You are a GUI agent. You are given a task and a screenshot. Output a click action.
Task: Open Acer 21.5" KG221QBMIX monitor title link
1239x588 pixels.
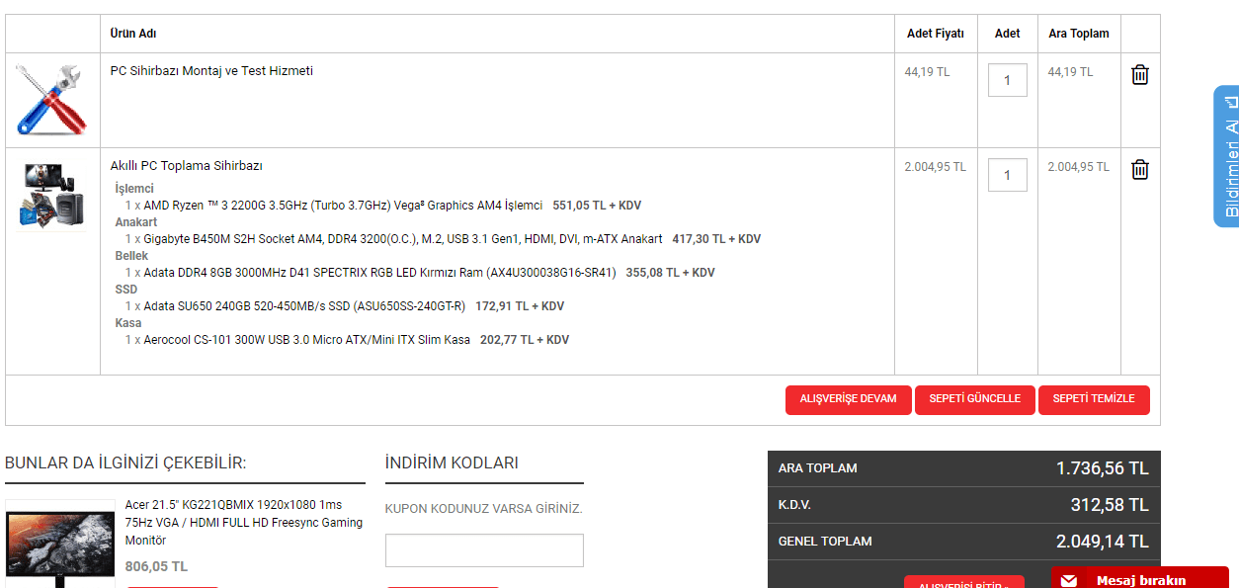coord(244,523)
